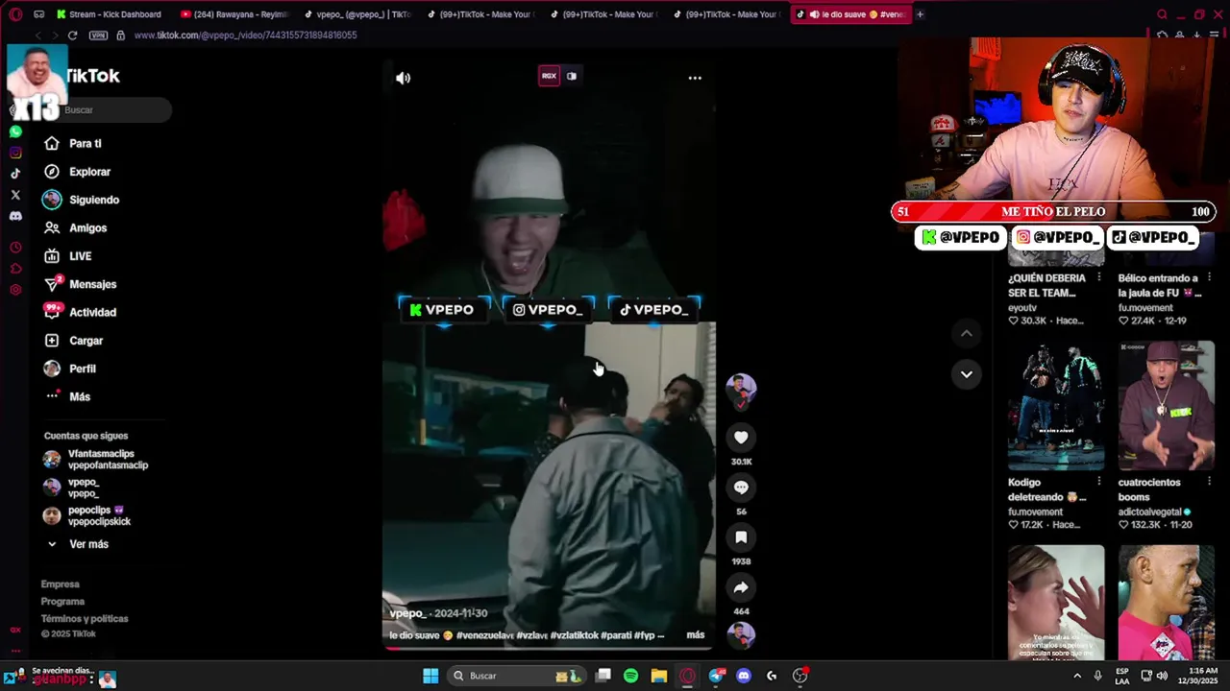Open the pepoclips followed account
This screenshot has width=1230, height=691.
pyautogui.click(x=87, y=516)
